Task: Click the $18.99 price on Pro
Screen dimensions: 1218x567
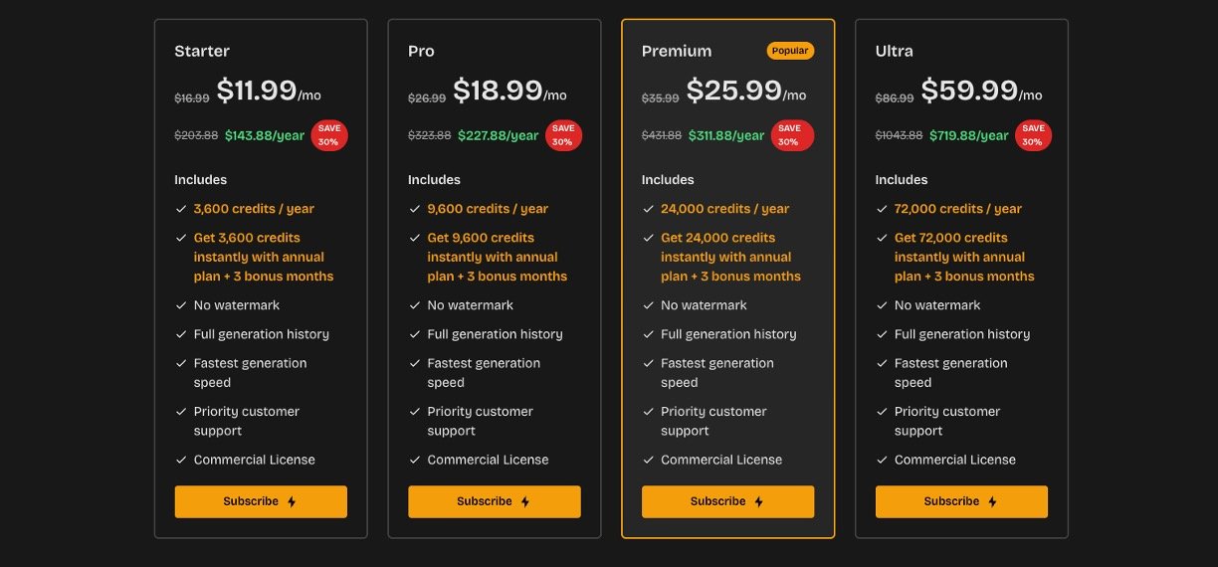Action: [x=498, y=91]
